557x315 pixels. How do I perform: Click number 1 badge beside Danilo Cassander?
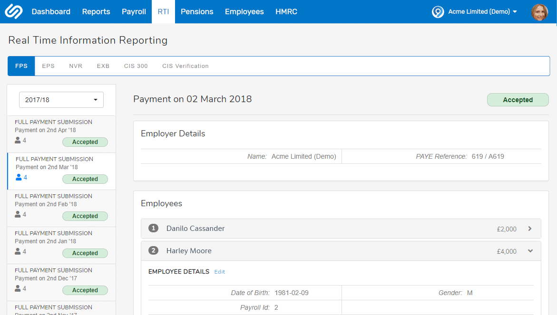click(x=153, y=228)
